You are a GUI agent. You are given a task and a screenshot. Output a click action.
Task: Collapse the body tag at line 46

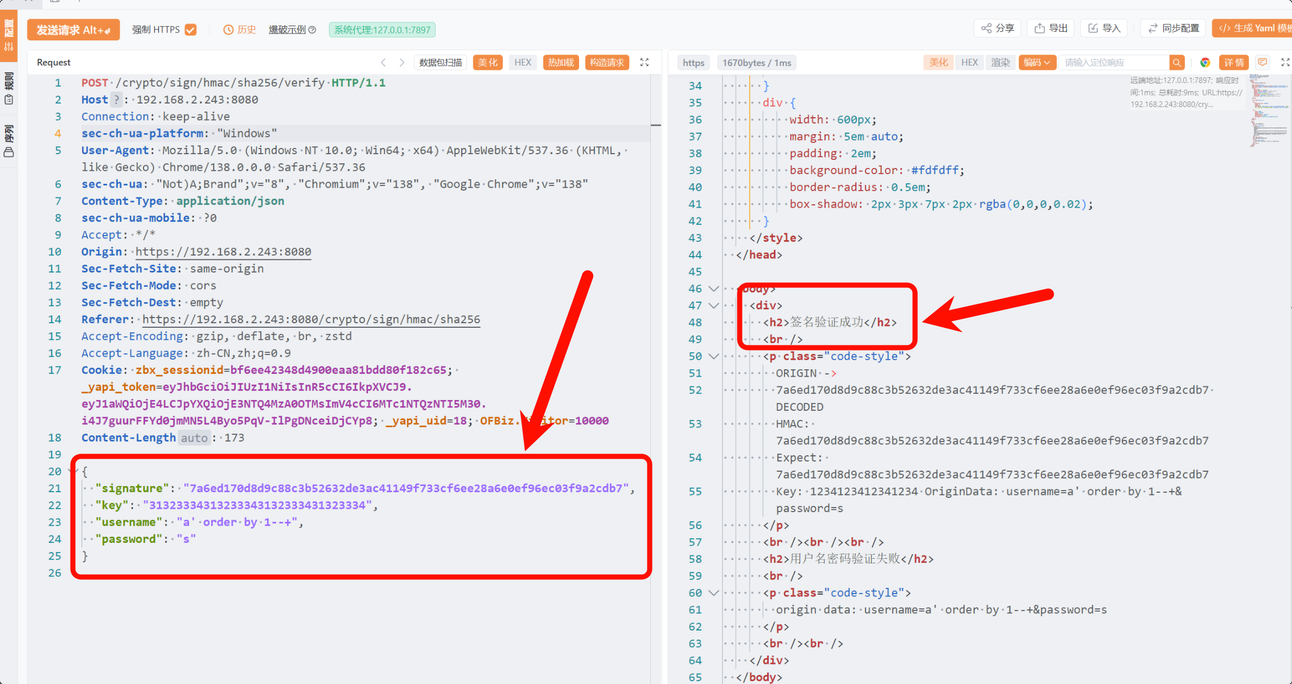tap(713, 289)
